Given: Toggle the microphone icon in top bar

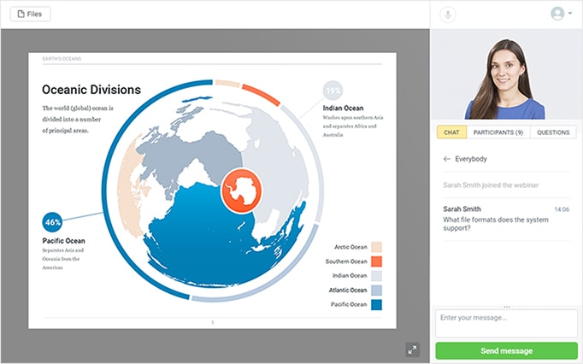Looking at the screenshot, I should click(x=447, y=14).
